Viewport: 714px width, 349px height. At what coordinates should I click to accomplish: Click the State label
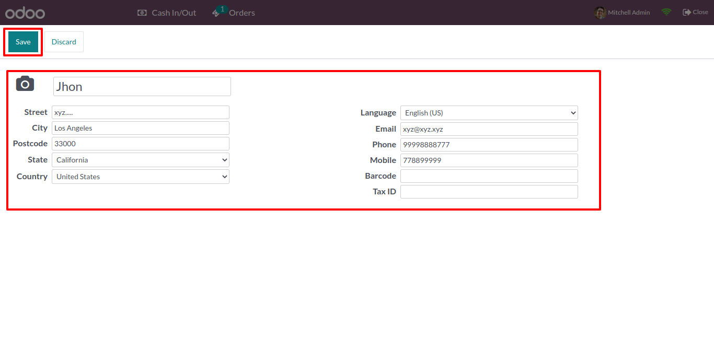38,160
